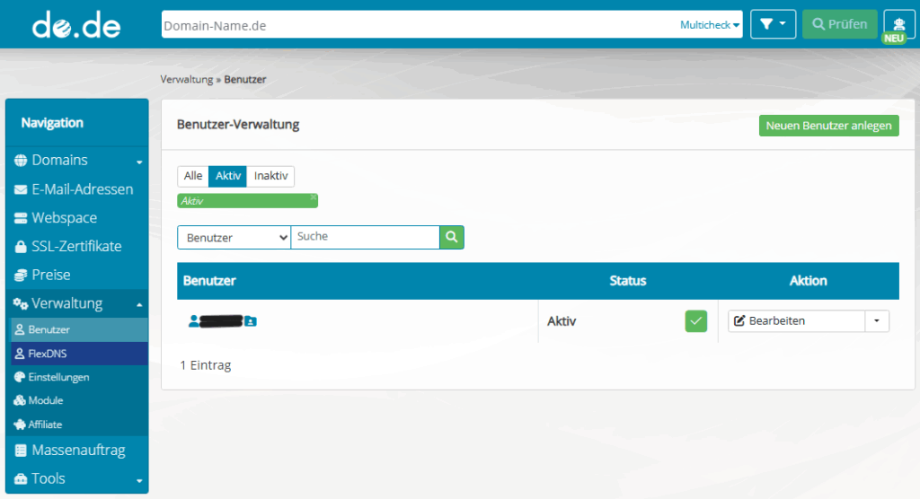Click the robot assistant NEU icon

click(899, 25)
